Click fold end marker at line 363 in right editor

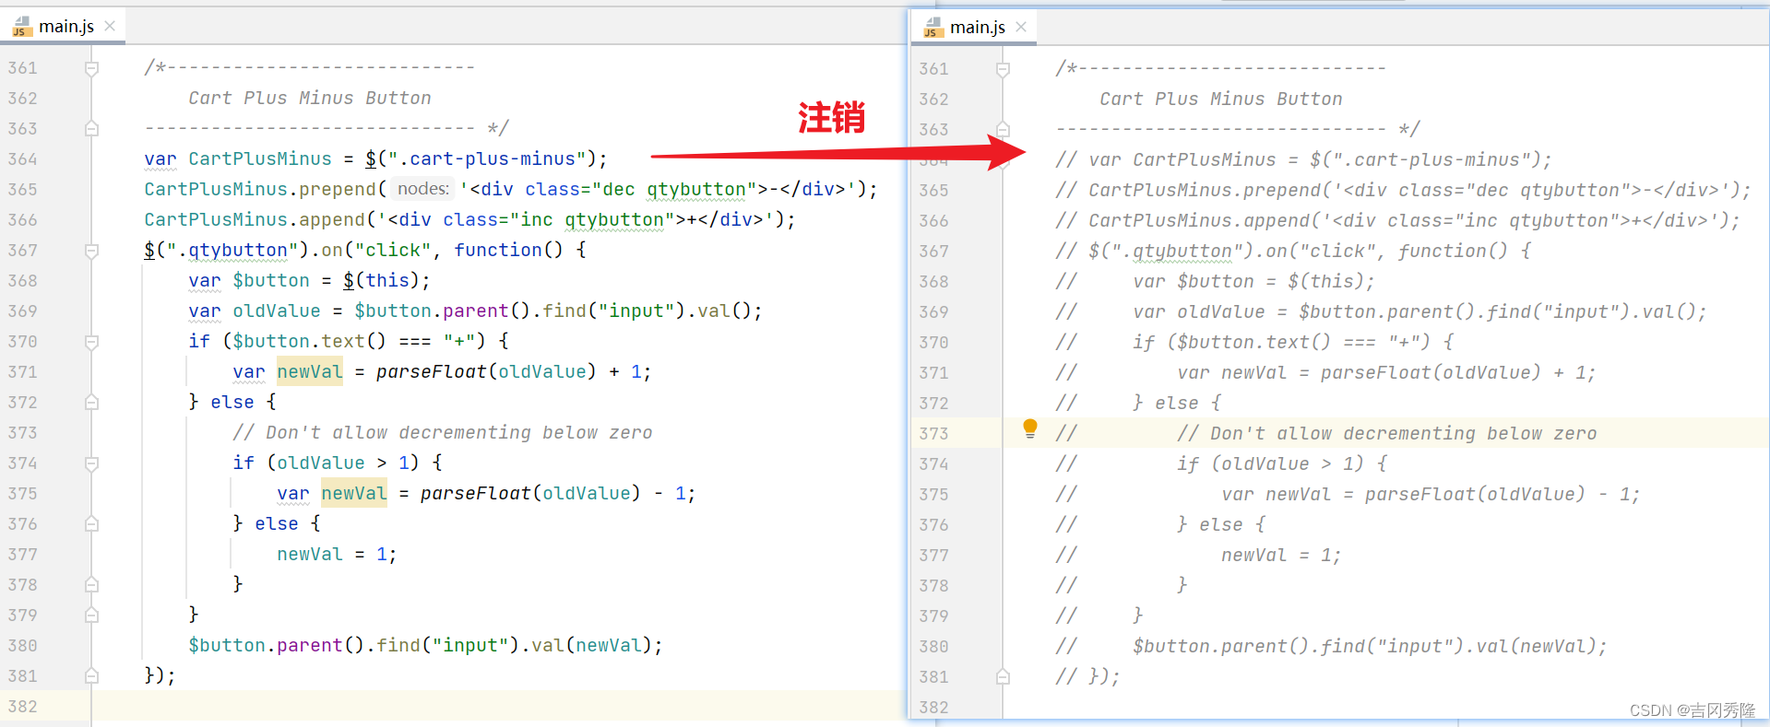click(x=1003, y=130)
